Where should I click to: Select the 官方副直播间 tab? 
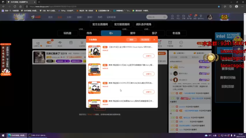[122, 25]
